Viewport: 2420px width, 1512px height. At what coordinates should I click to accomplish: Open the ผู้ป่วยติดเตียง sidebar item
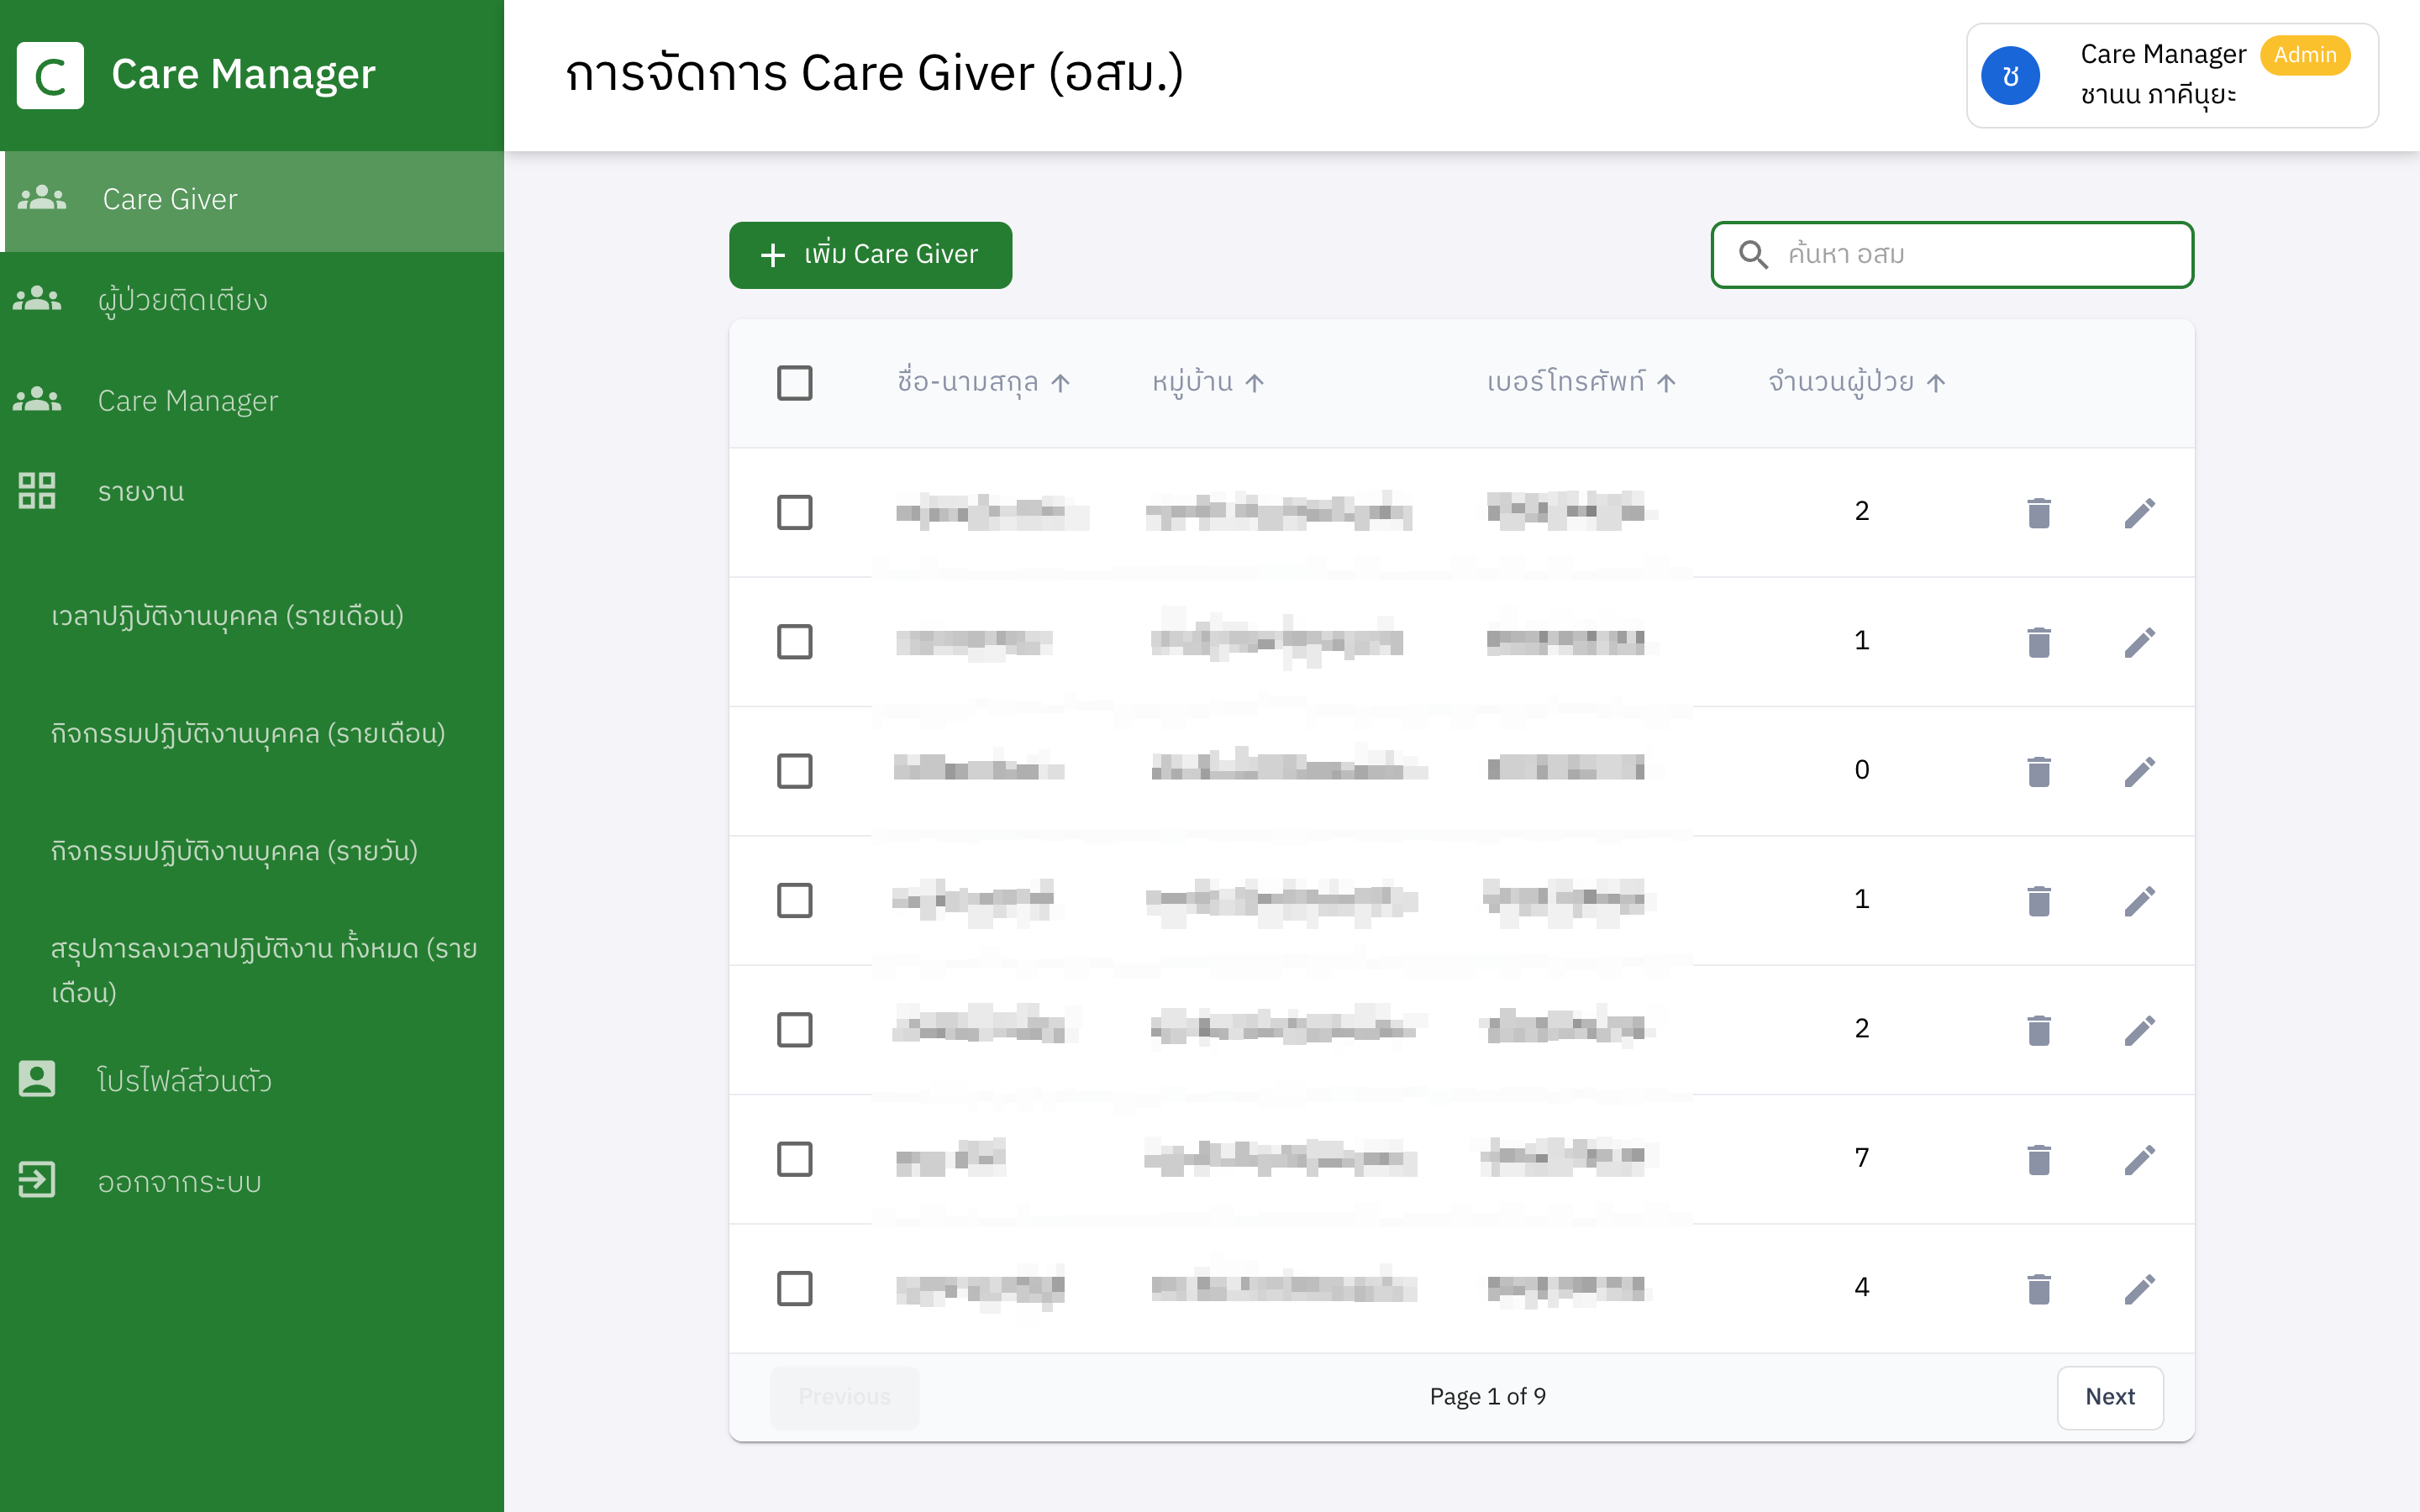252,300
